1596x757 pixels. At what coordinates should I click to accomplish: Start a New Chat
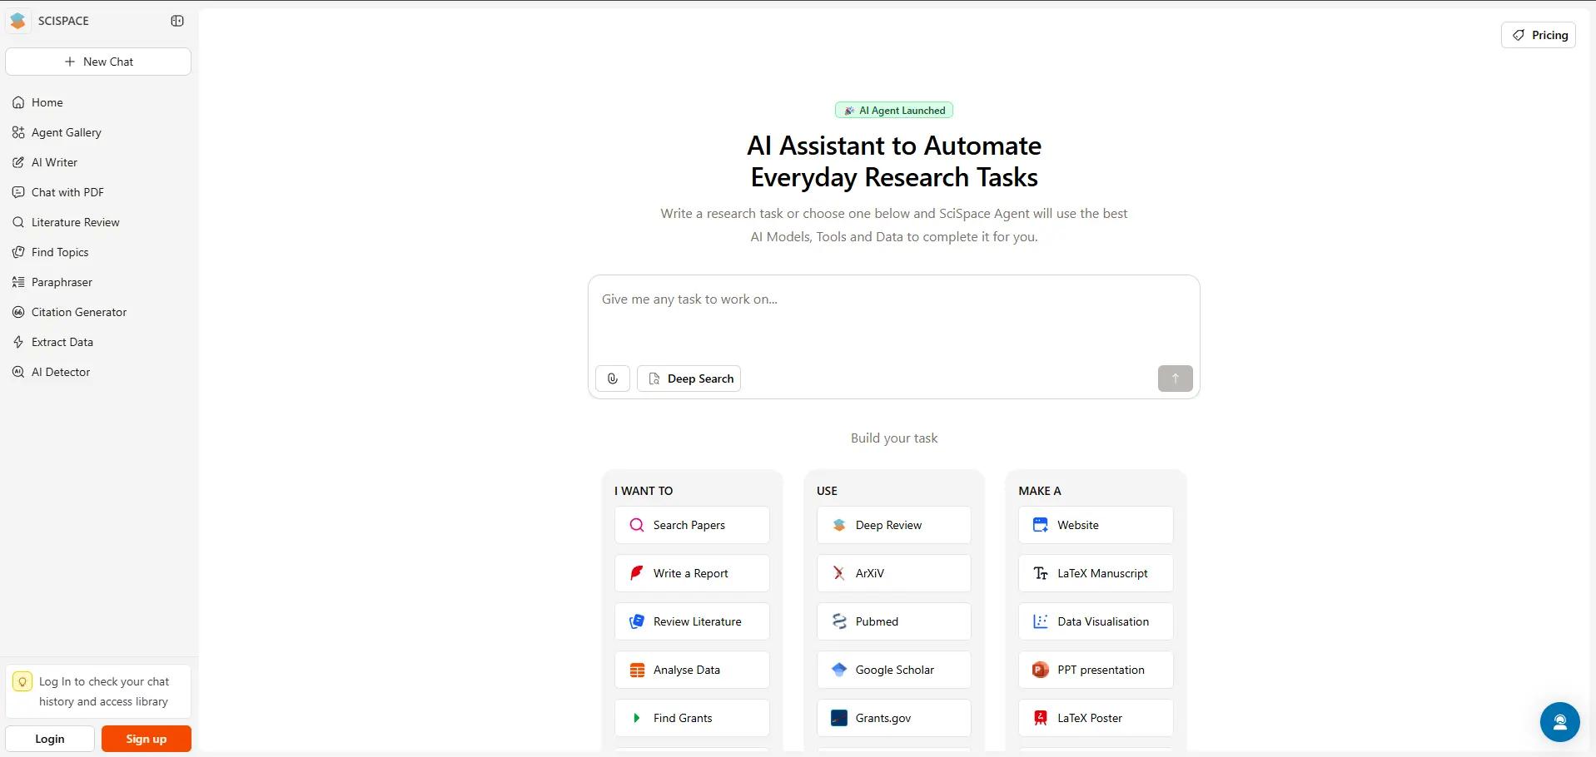point(98,62)
